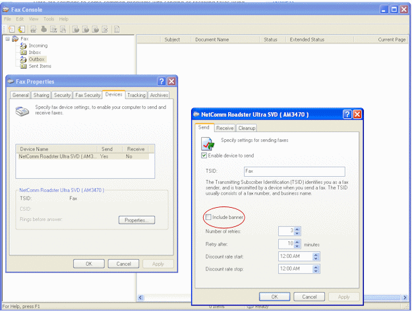Viewport: 412px width, 312px height.
Task: Enable the Include banner checkbox
Action: point(209,217)
